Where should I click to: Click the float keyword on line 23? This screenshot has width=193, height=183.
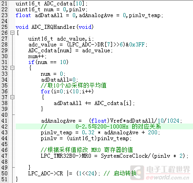23,15
